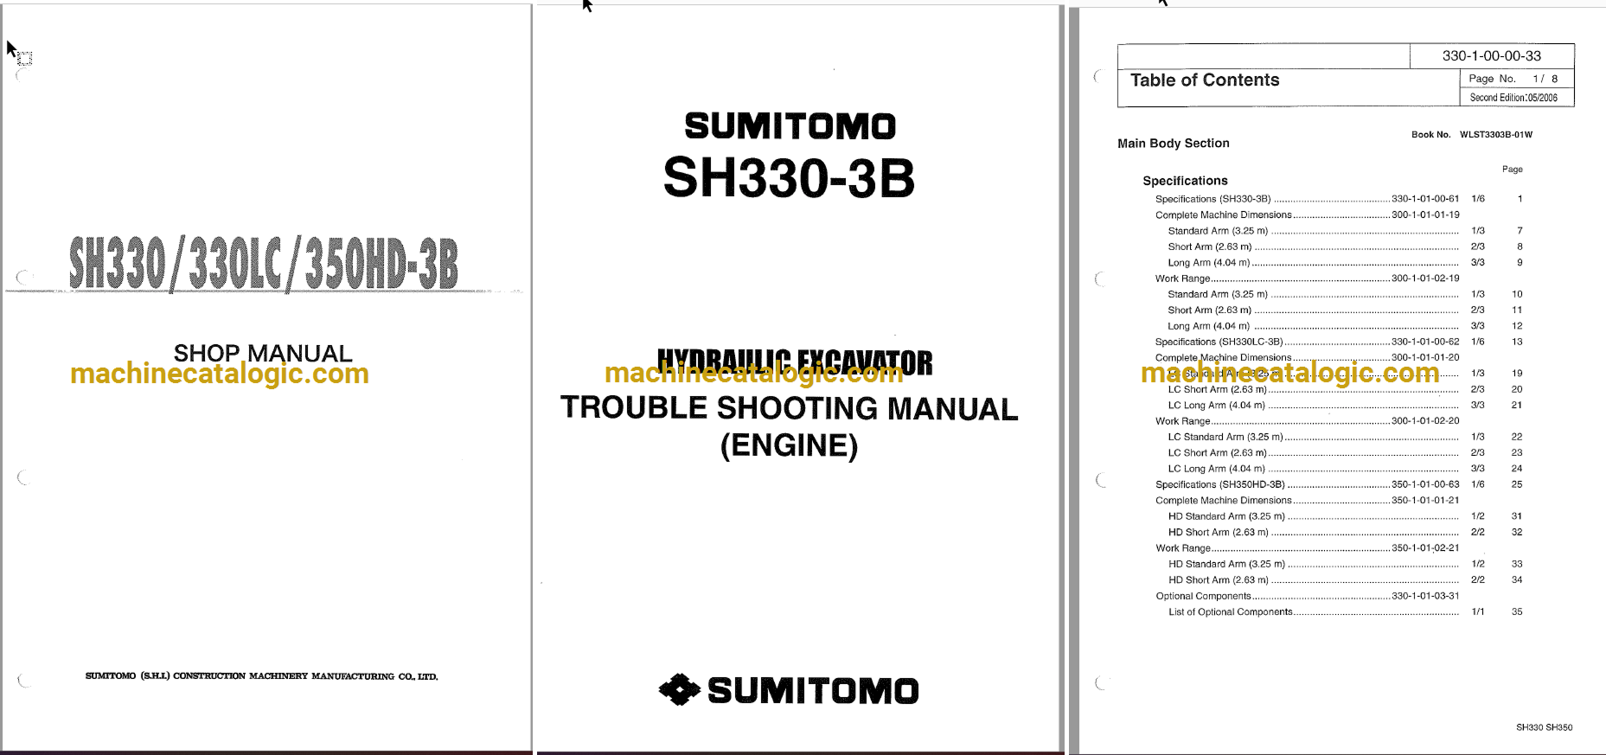Click the top SUMITOMO heading on middle page

(x=790, y=126)
